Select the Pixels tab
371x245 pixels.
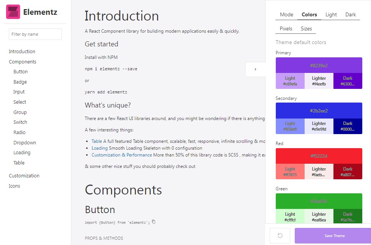pyautogui.click(x=286, y=28)
